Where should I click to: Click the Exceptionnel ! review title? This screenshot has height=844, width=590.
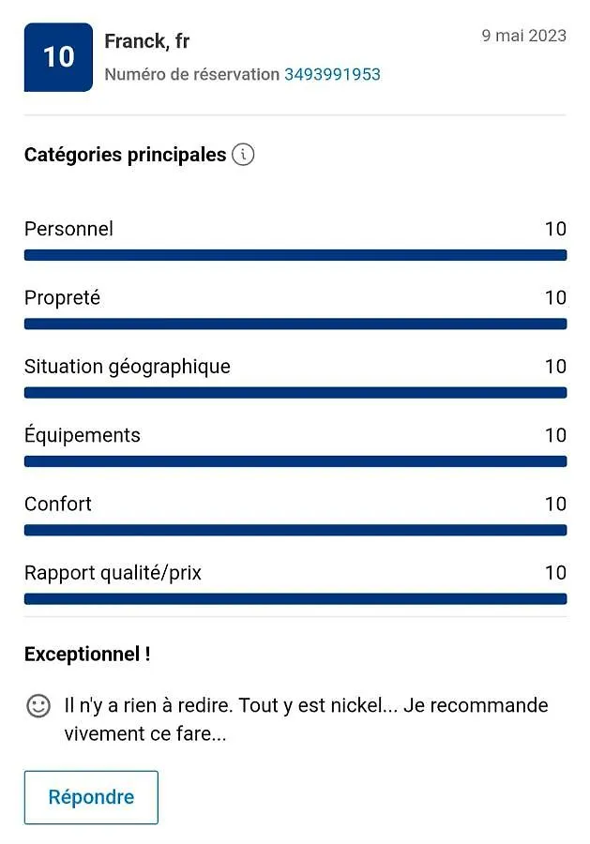point(87,654)
